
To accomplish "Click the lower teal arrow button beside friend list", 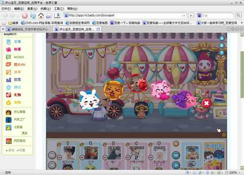I will (x=176, y=165).
